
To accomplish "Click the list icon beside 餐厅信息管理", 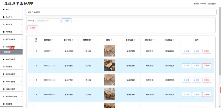I will [4, 39].
